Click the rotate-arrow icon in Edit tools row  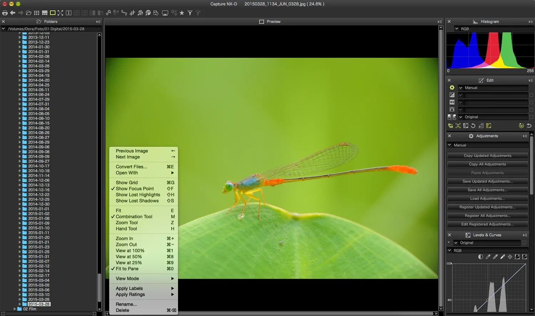coord(473,126)
